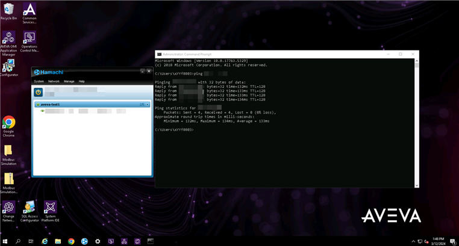Click the Hamachi logo in title bar

pyautogui.click(x=49, y=72)
